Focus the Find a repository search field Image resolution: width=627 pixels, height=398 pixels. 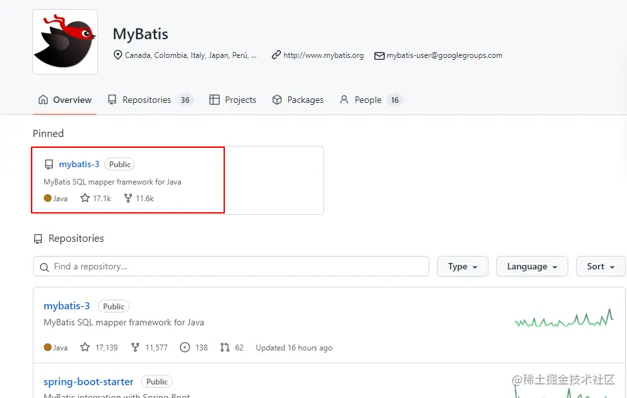tap(231, 266)
